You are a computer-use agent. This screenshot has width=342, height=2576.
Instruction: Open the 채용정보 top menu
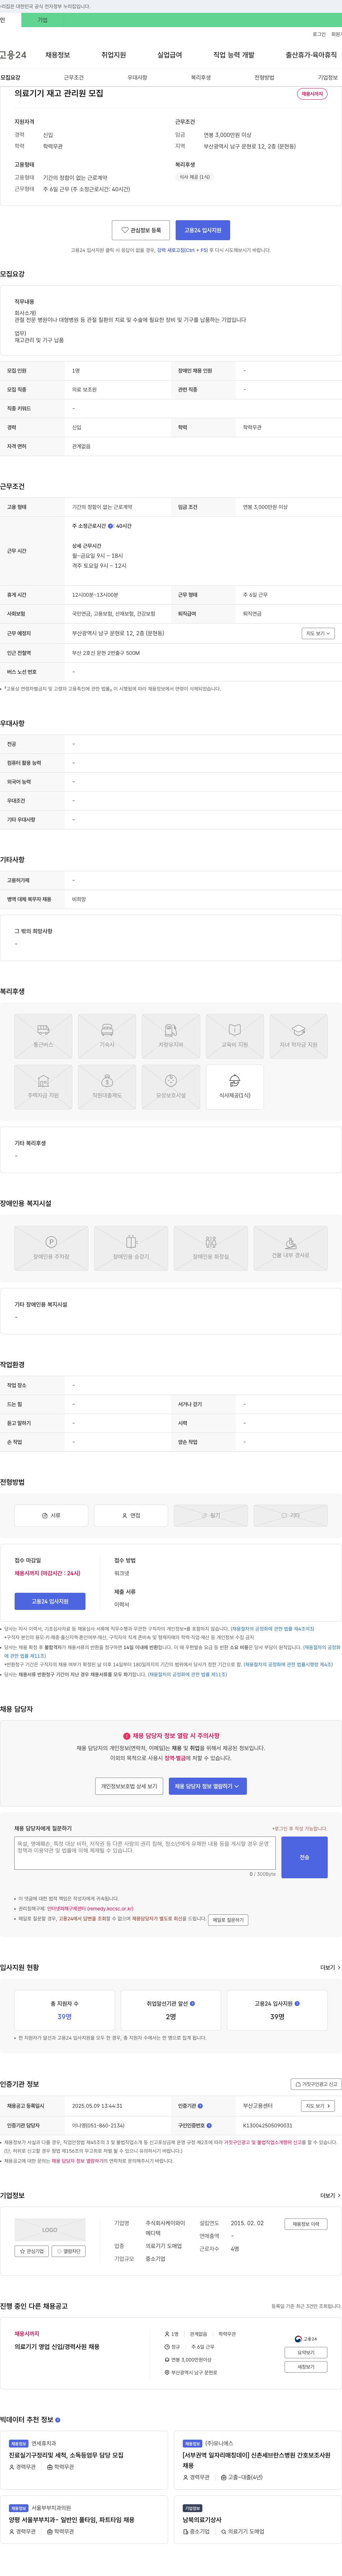(x=58, y=55)
